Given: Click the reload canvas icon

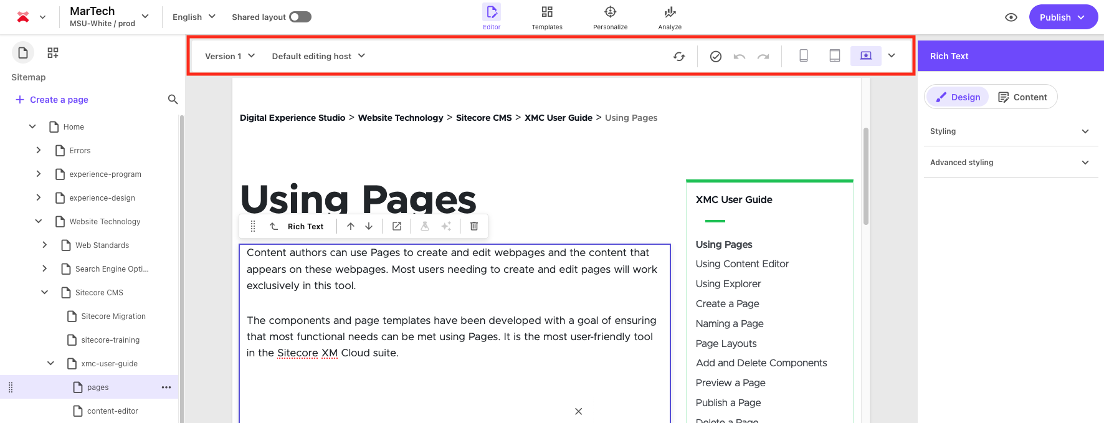Looking at the screenshot, I should click(x=679, y=57).
